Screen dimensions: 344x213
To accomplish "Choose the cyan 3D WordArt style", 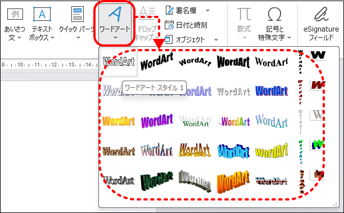I will 233,151.
